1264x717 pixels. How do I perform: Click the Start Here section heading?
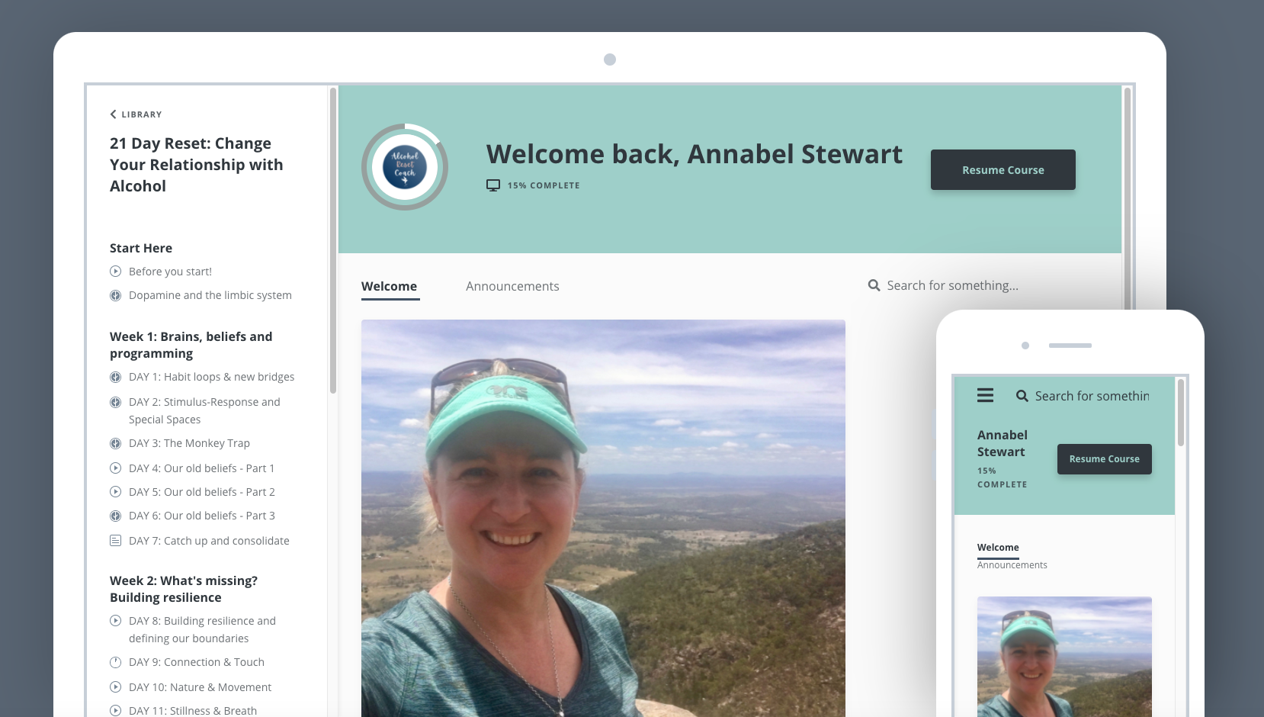coord(141,248)
